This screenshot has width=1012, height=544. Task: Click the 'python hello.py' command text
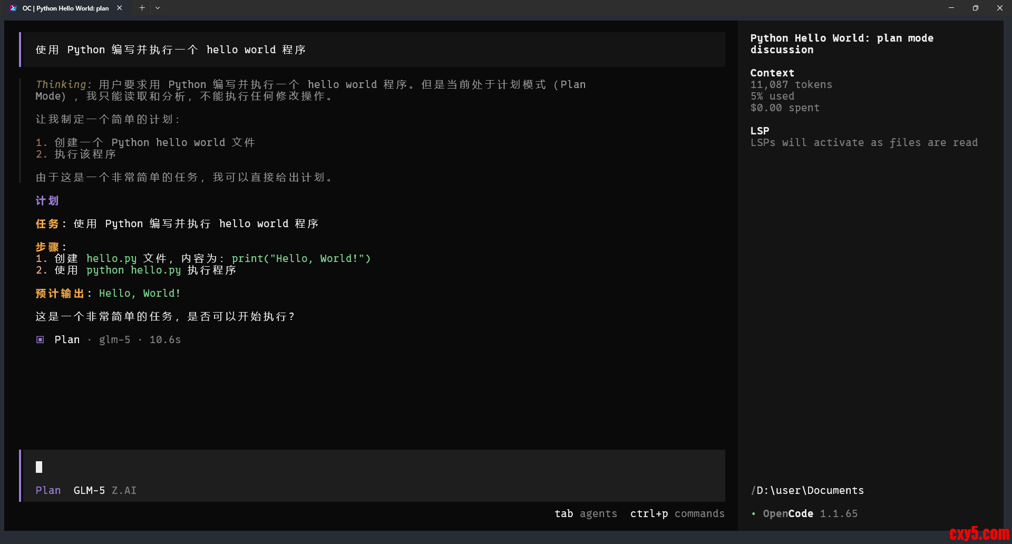click(133, 270)
